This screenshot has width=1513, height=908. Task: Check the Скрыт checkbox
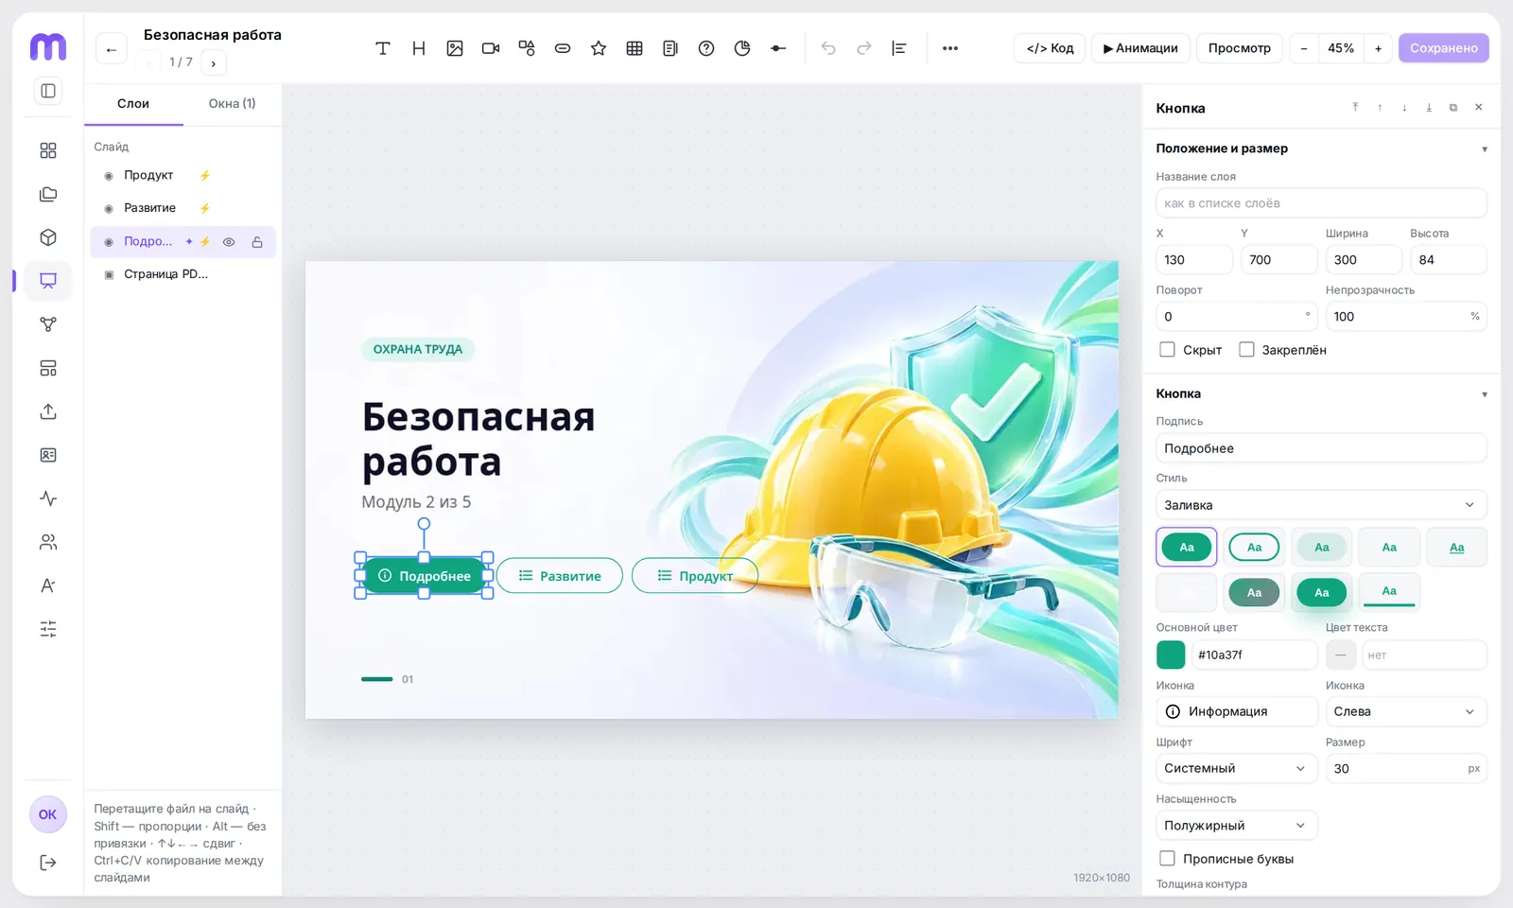[1168, 350]
